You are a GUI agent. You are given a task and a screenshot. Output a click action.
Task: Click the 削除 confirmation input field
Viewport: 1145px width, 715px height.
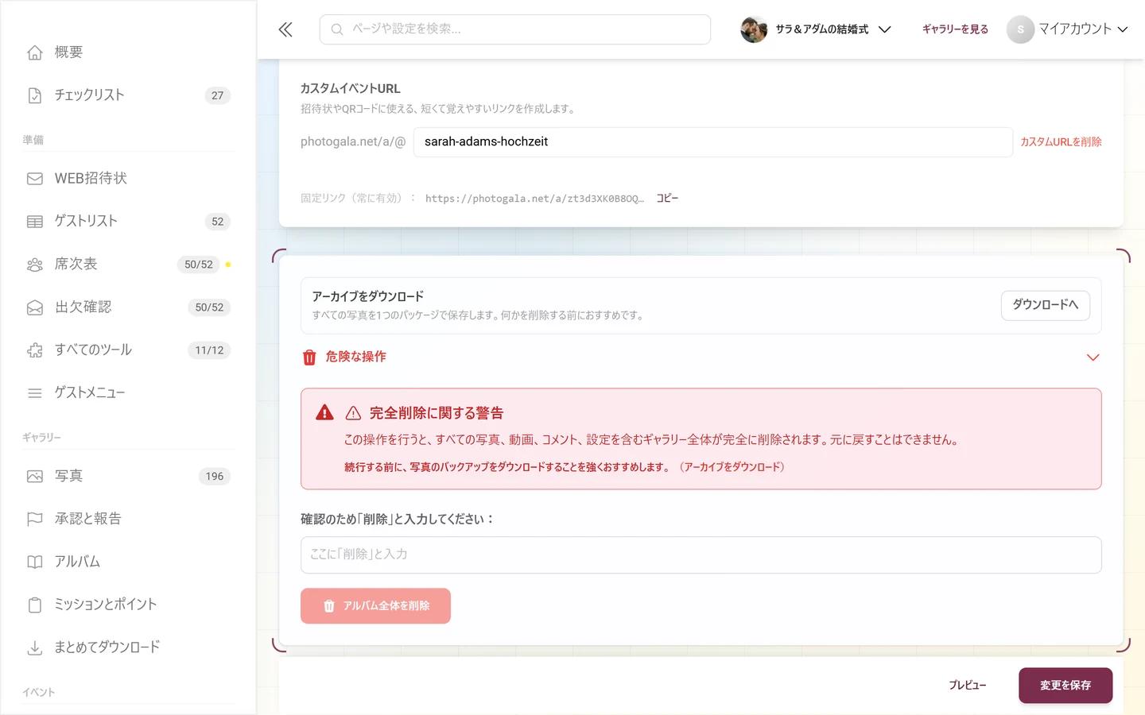coord(701,555)
